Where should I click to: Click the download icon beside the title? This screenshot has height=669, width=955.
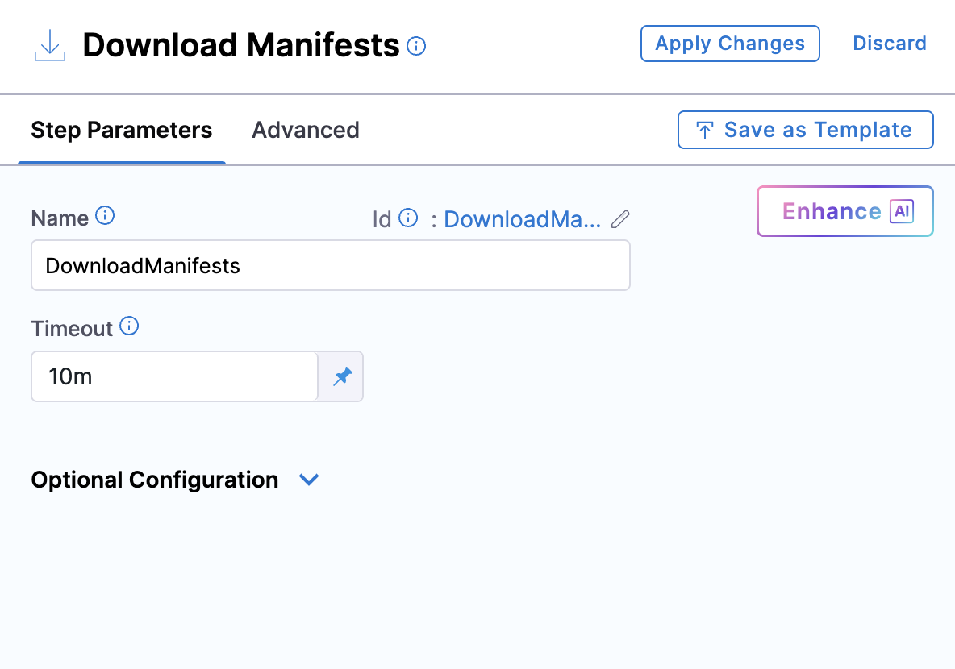click(50, 45)
